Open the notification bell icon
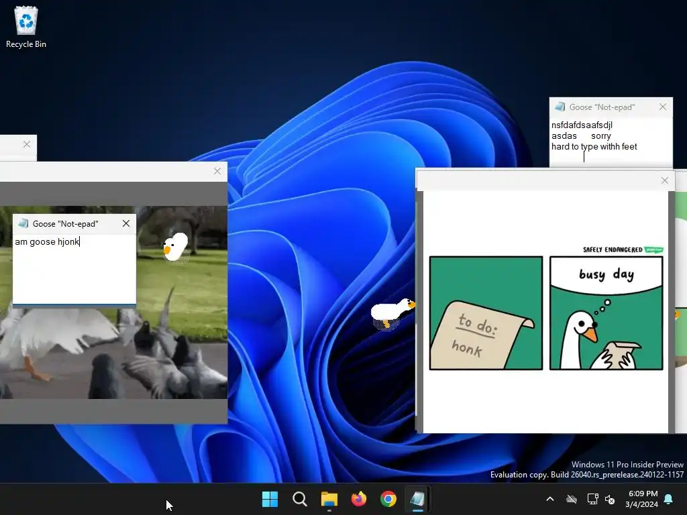 click(669, 499)
